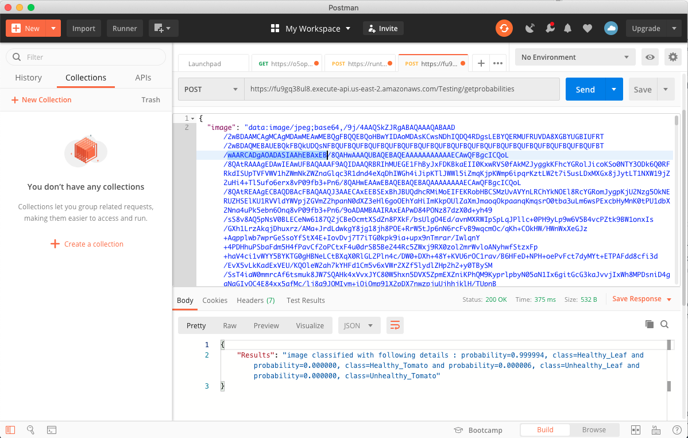
Task: Switch response view to Visualize
Action: point(310,325)
